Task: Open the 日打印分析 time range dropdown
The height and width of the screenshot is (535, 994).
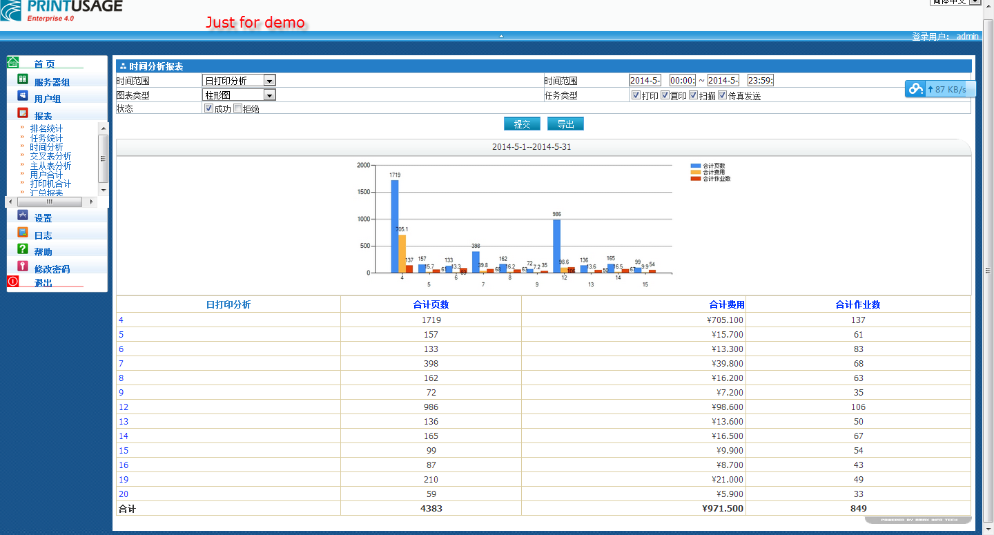Action: (x=239, y=81)
